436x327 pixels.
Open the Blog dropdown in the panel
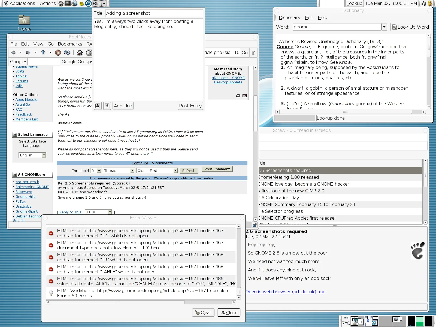[x=99, y=4]
